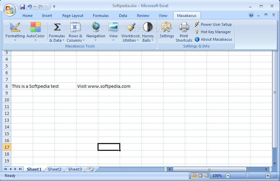
Task: Open Print Shortcuts printer tool
Action: pyautogui.click(x=184, y=27)
